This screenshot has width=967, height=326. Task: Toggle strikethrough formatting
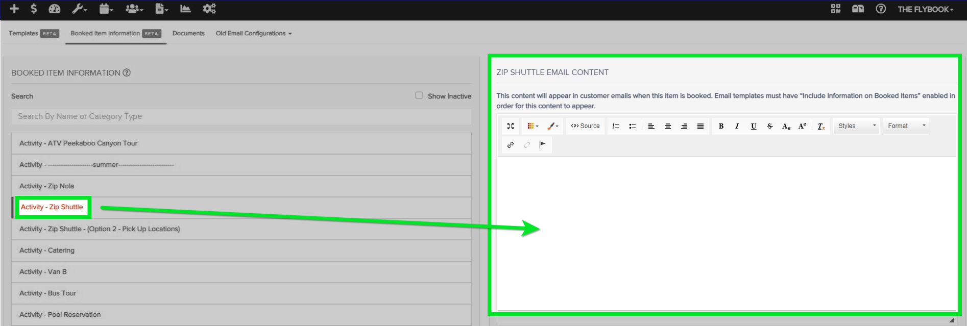[x=770, y=126]
